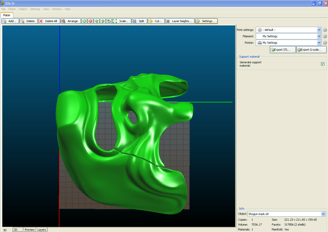Screen dimensions: 328x232
Task: Open the Split tool
Action: [139, 21]
